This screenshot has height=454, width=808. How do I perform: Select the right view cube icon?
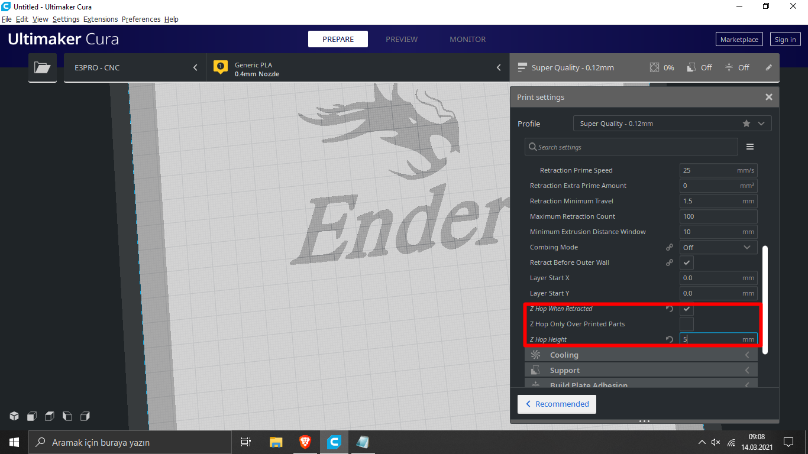pyautogui.click(x=85, y=416)
